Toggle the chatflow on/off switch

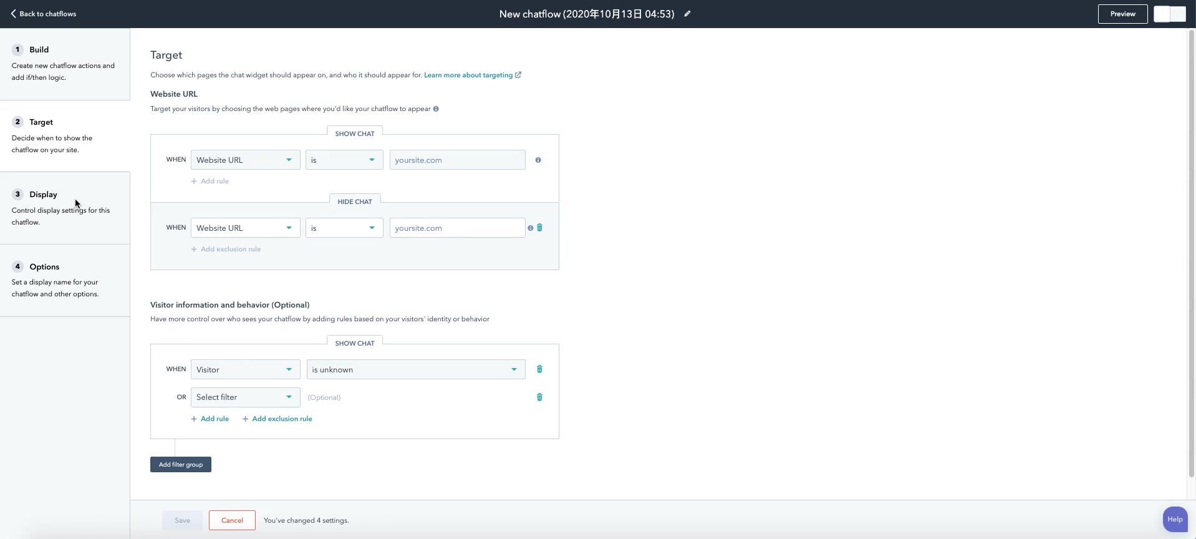[1169, 14]
